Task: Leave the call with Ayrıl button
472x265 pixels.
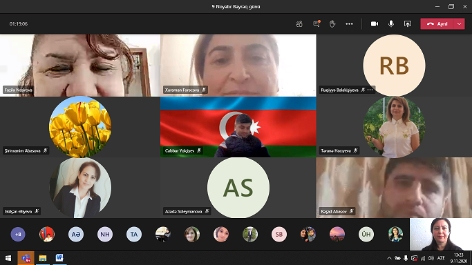Action: [x=437, y=23]
